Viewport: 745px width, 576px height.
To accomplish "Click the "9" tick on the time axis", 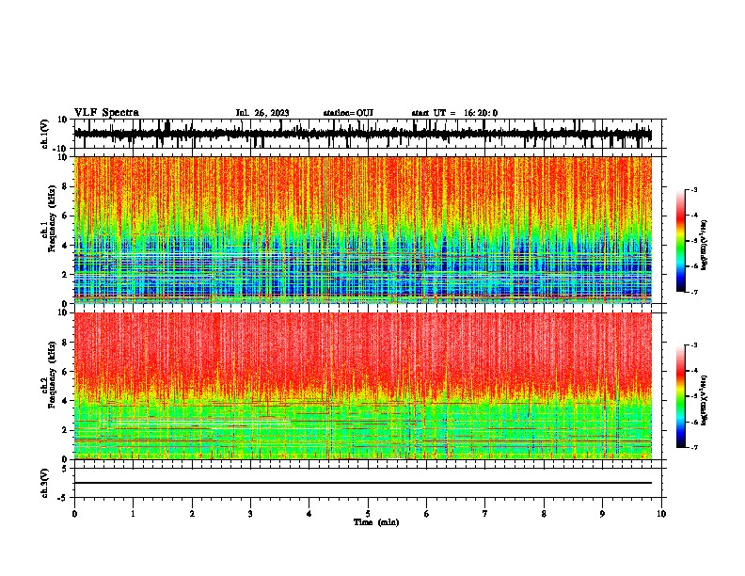I will coord(602,514).
